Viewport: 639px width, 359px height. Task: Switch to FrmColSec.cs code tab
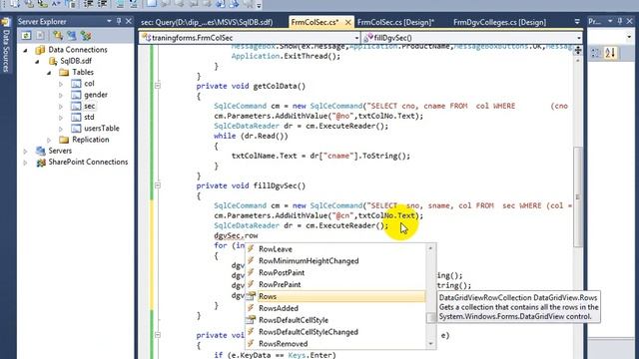coord(315,22)
